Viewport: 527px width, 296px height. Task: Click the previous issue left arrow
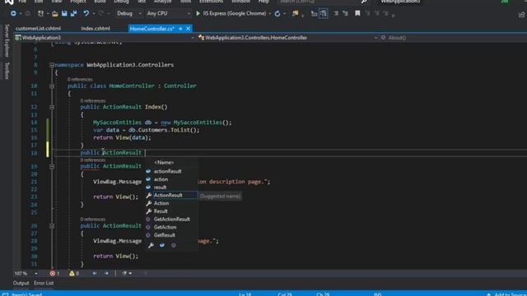(x=95, y=274)
